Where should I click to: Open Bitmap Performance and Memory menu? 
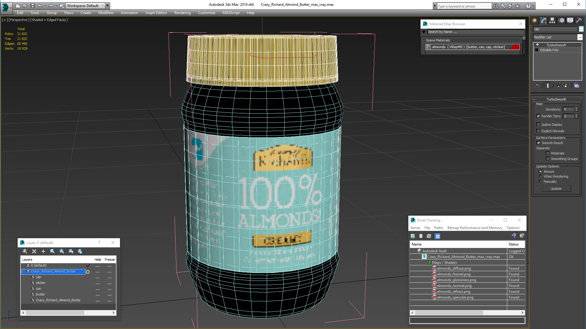click(475, 228)
